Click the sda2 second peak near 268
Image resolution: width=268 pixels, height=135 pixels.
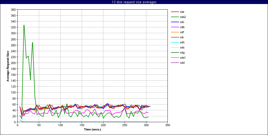(x=32, y=43)
